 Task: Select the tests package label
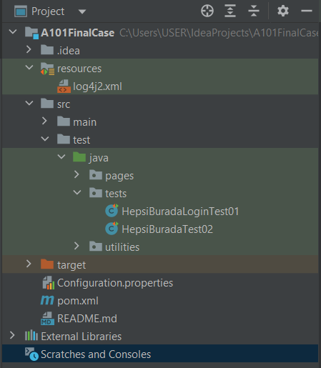click(116, 194)
